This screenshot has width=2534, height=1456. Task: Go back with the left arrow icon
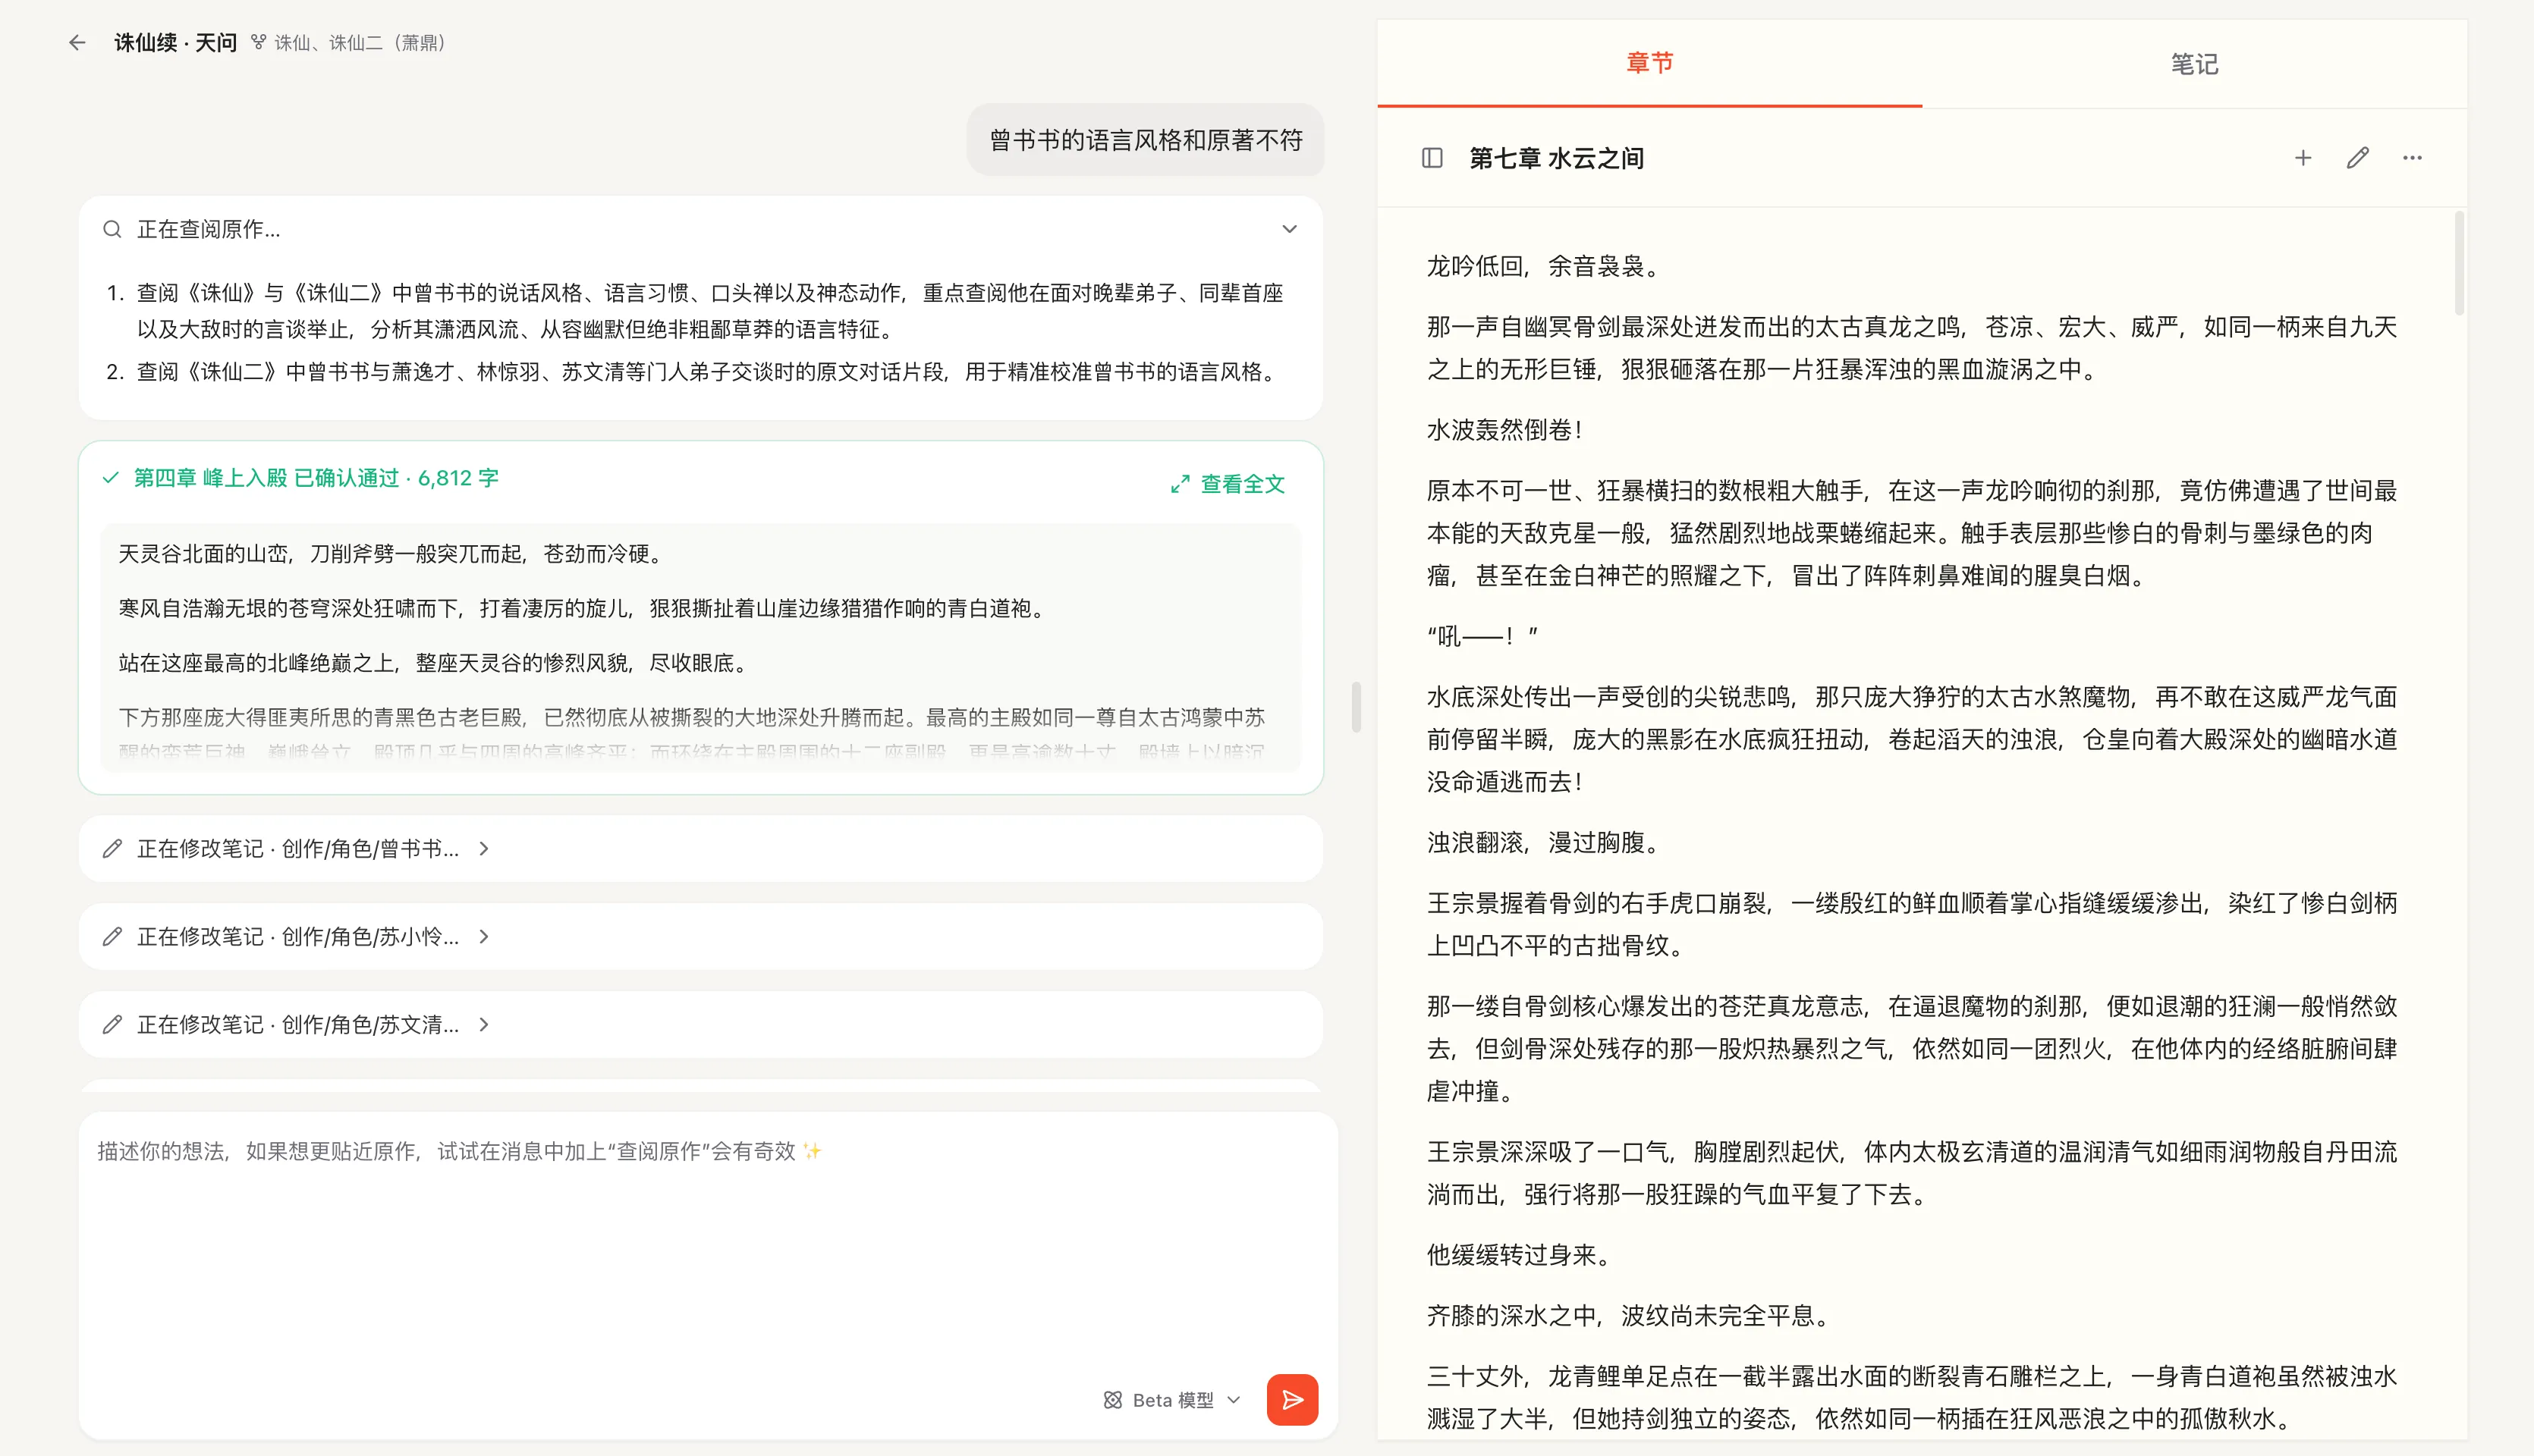point(77,43)
